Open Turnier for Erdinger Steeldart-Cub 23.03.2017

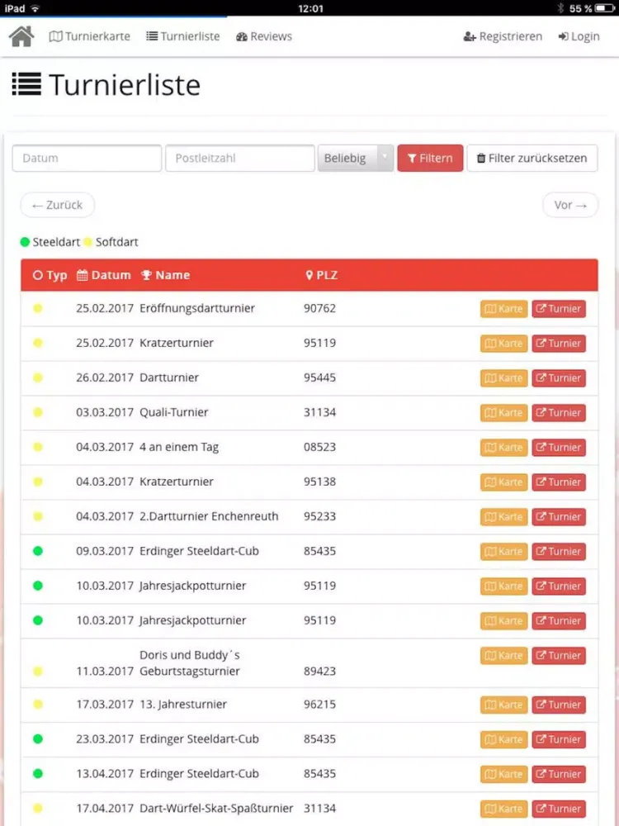(x=559, y=739)
